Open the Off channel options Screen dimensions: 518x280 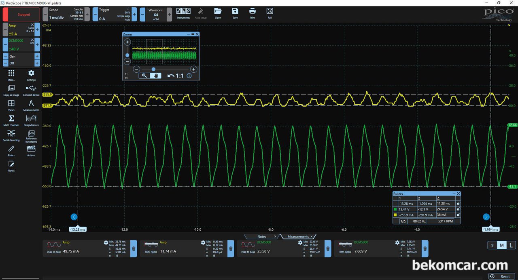(21, 63)
